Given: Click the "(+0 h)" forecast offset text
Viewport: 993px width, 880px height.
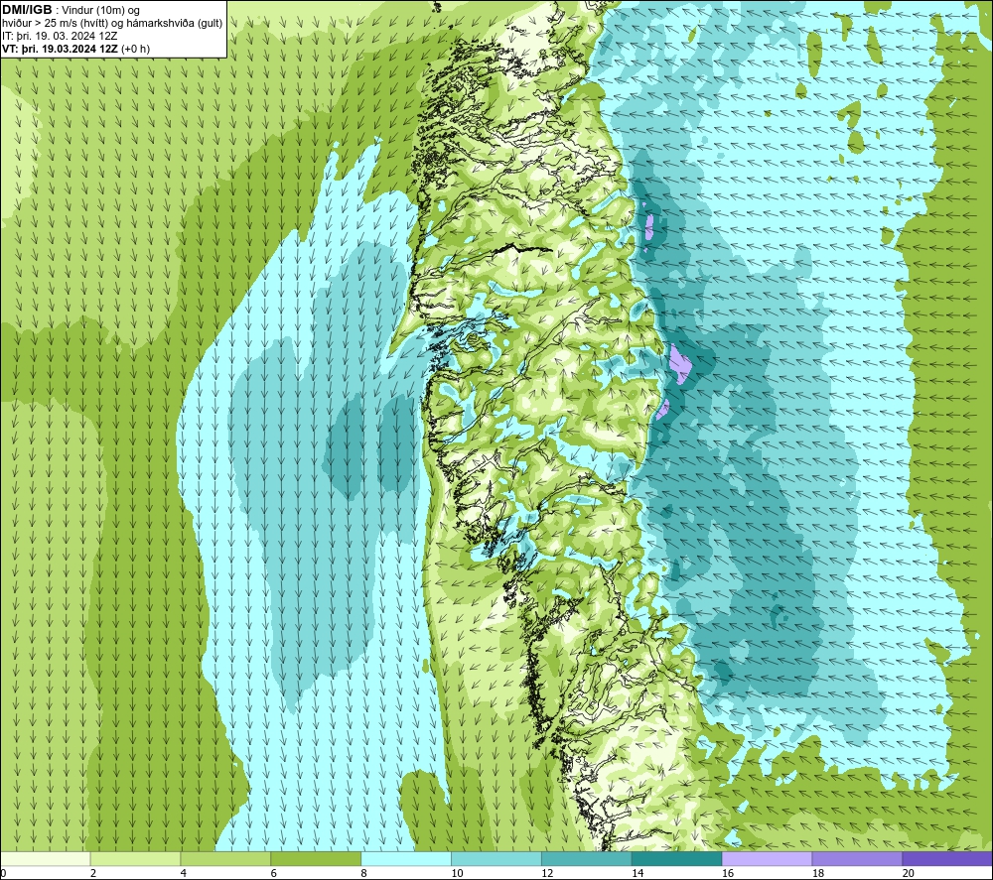Looking at the screenshot, I should pos(135,48).
